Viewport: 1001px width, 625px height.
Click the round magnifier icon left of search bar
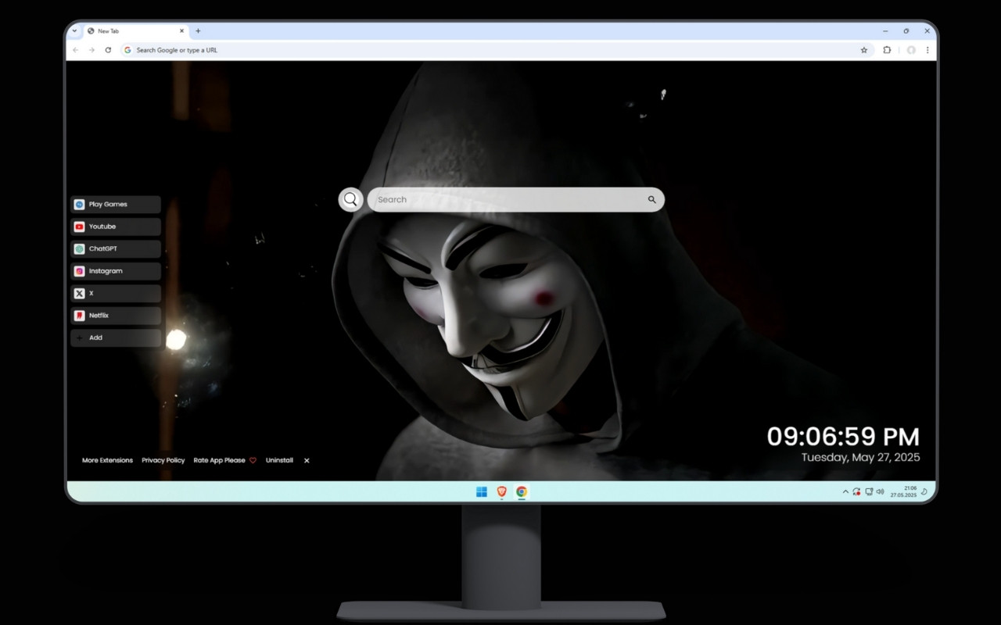pyautogui.click(x=350, y=199)
